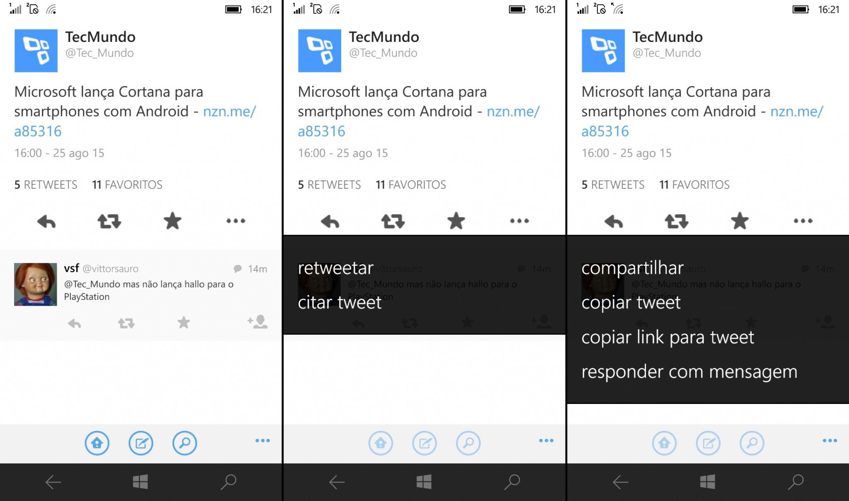View 11 FAVORITOS in right screen
Viewport: 849px width, 501px height.
[x=694, y=185]
